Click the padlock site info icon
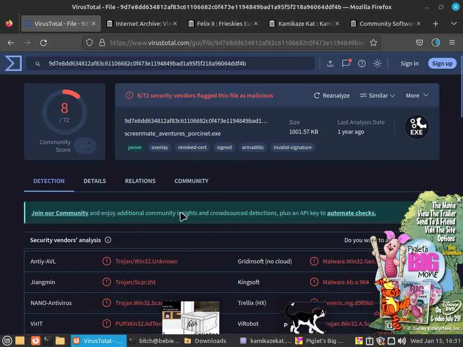This screenshot has height=347, width=463. pos(102,43)
